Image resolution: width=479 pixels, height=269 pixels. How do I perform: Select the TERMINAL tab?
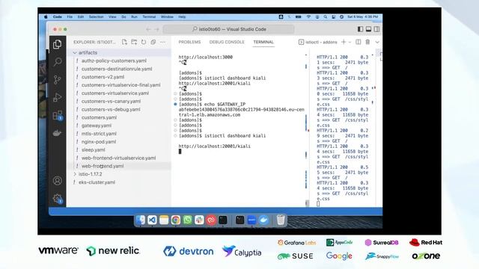coord(263,42)
